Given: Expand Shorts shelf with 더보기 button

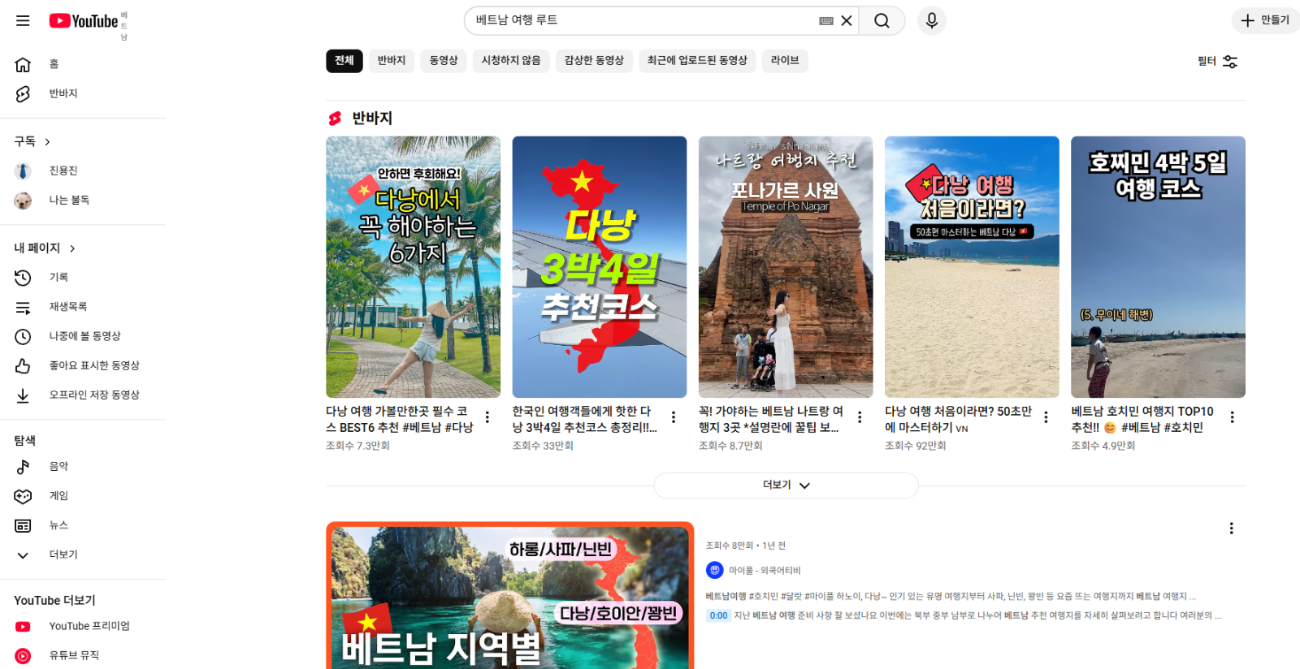Looking at the screenshot, I should [786, 486].
